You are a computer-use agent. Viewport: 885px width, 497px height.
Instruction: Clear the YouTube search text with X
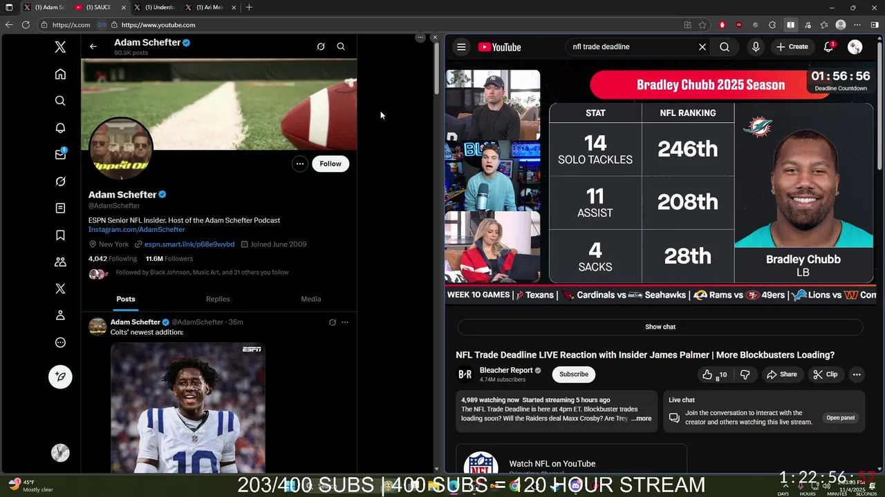pyautogui.click(x=702, y=47)
